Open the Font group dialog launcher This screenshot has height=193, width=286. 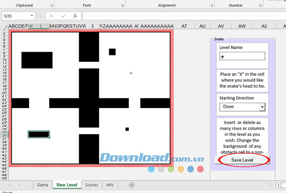(x=122, y=5)
